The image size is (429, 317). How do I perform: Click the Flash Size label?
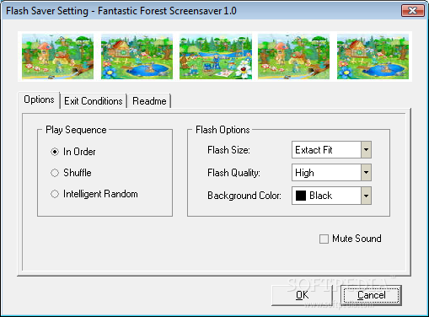[228, 150]
